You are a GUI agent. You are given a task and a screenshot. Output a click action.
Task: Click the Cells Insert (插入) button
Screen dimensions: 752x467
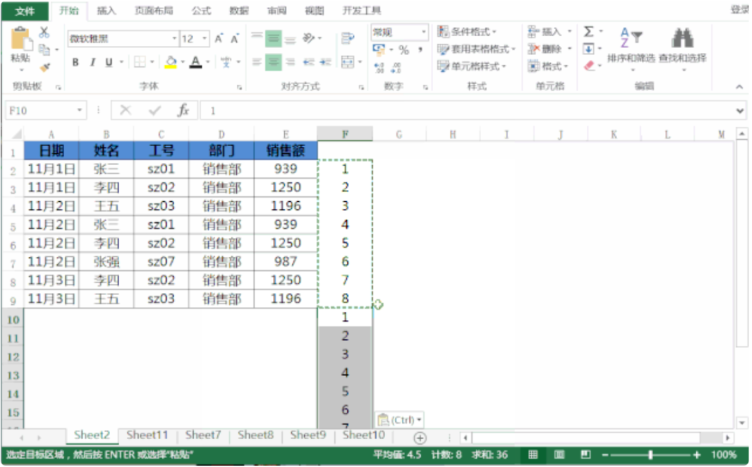pos(549,31)
